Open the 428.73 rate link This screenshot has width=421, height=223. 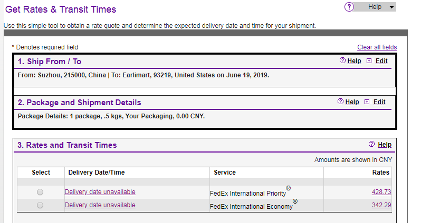point(381,192)
